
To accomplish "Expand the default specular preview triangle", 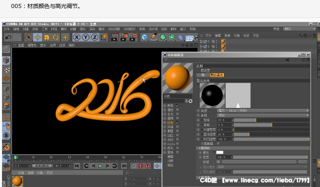I will 198,84.
